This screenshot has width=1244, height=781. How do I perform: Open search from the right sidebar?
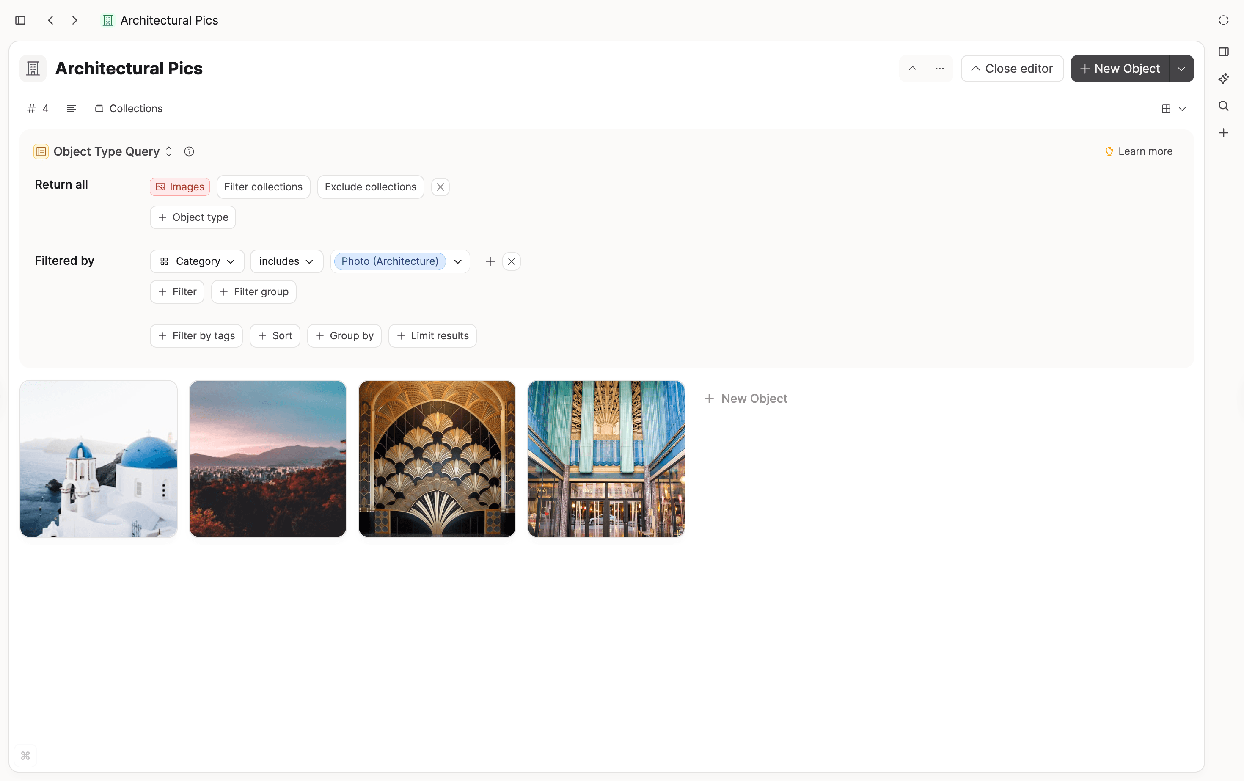1224,105
